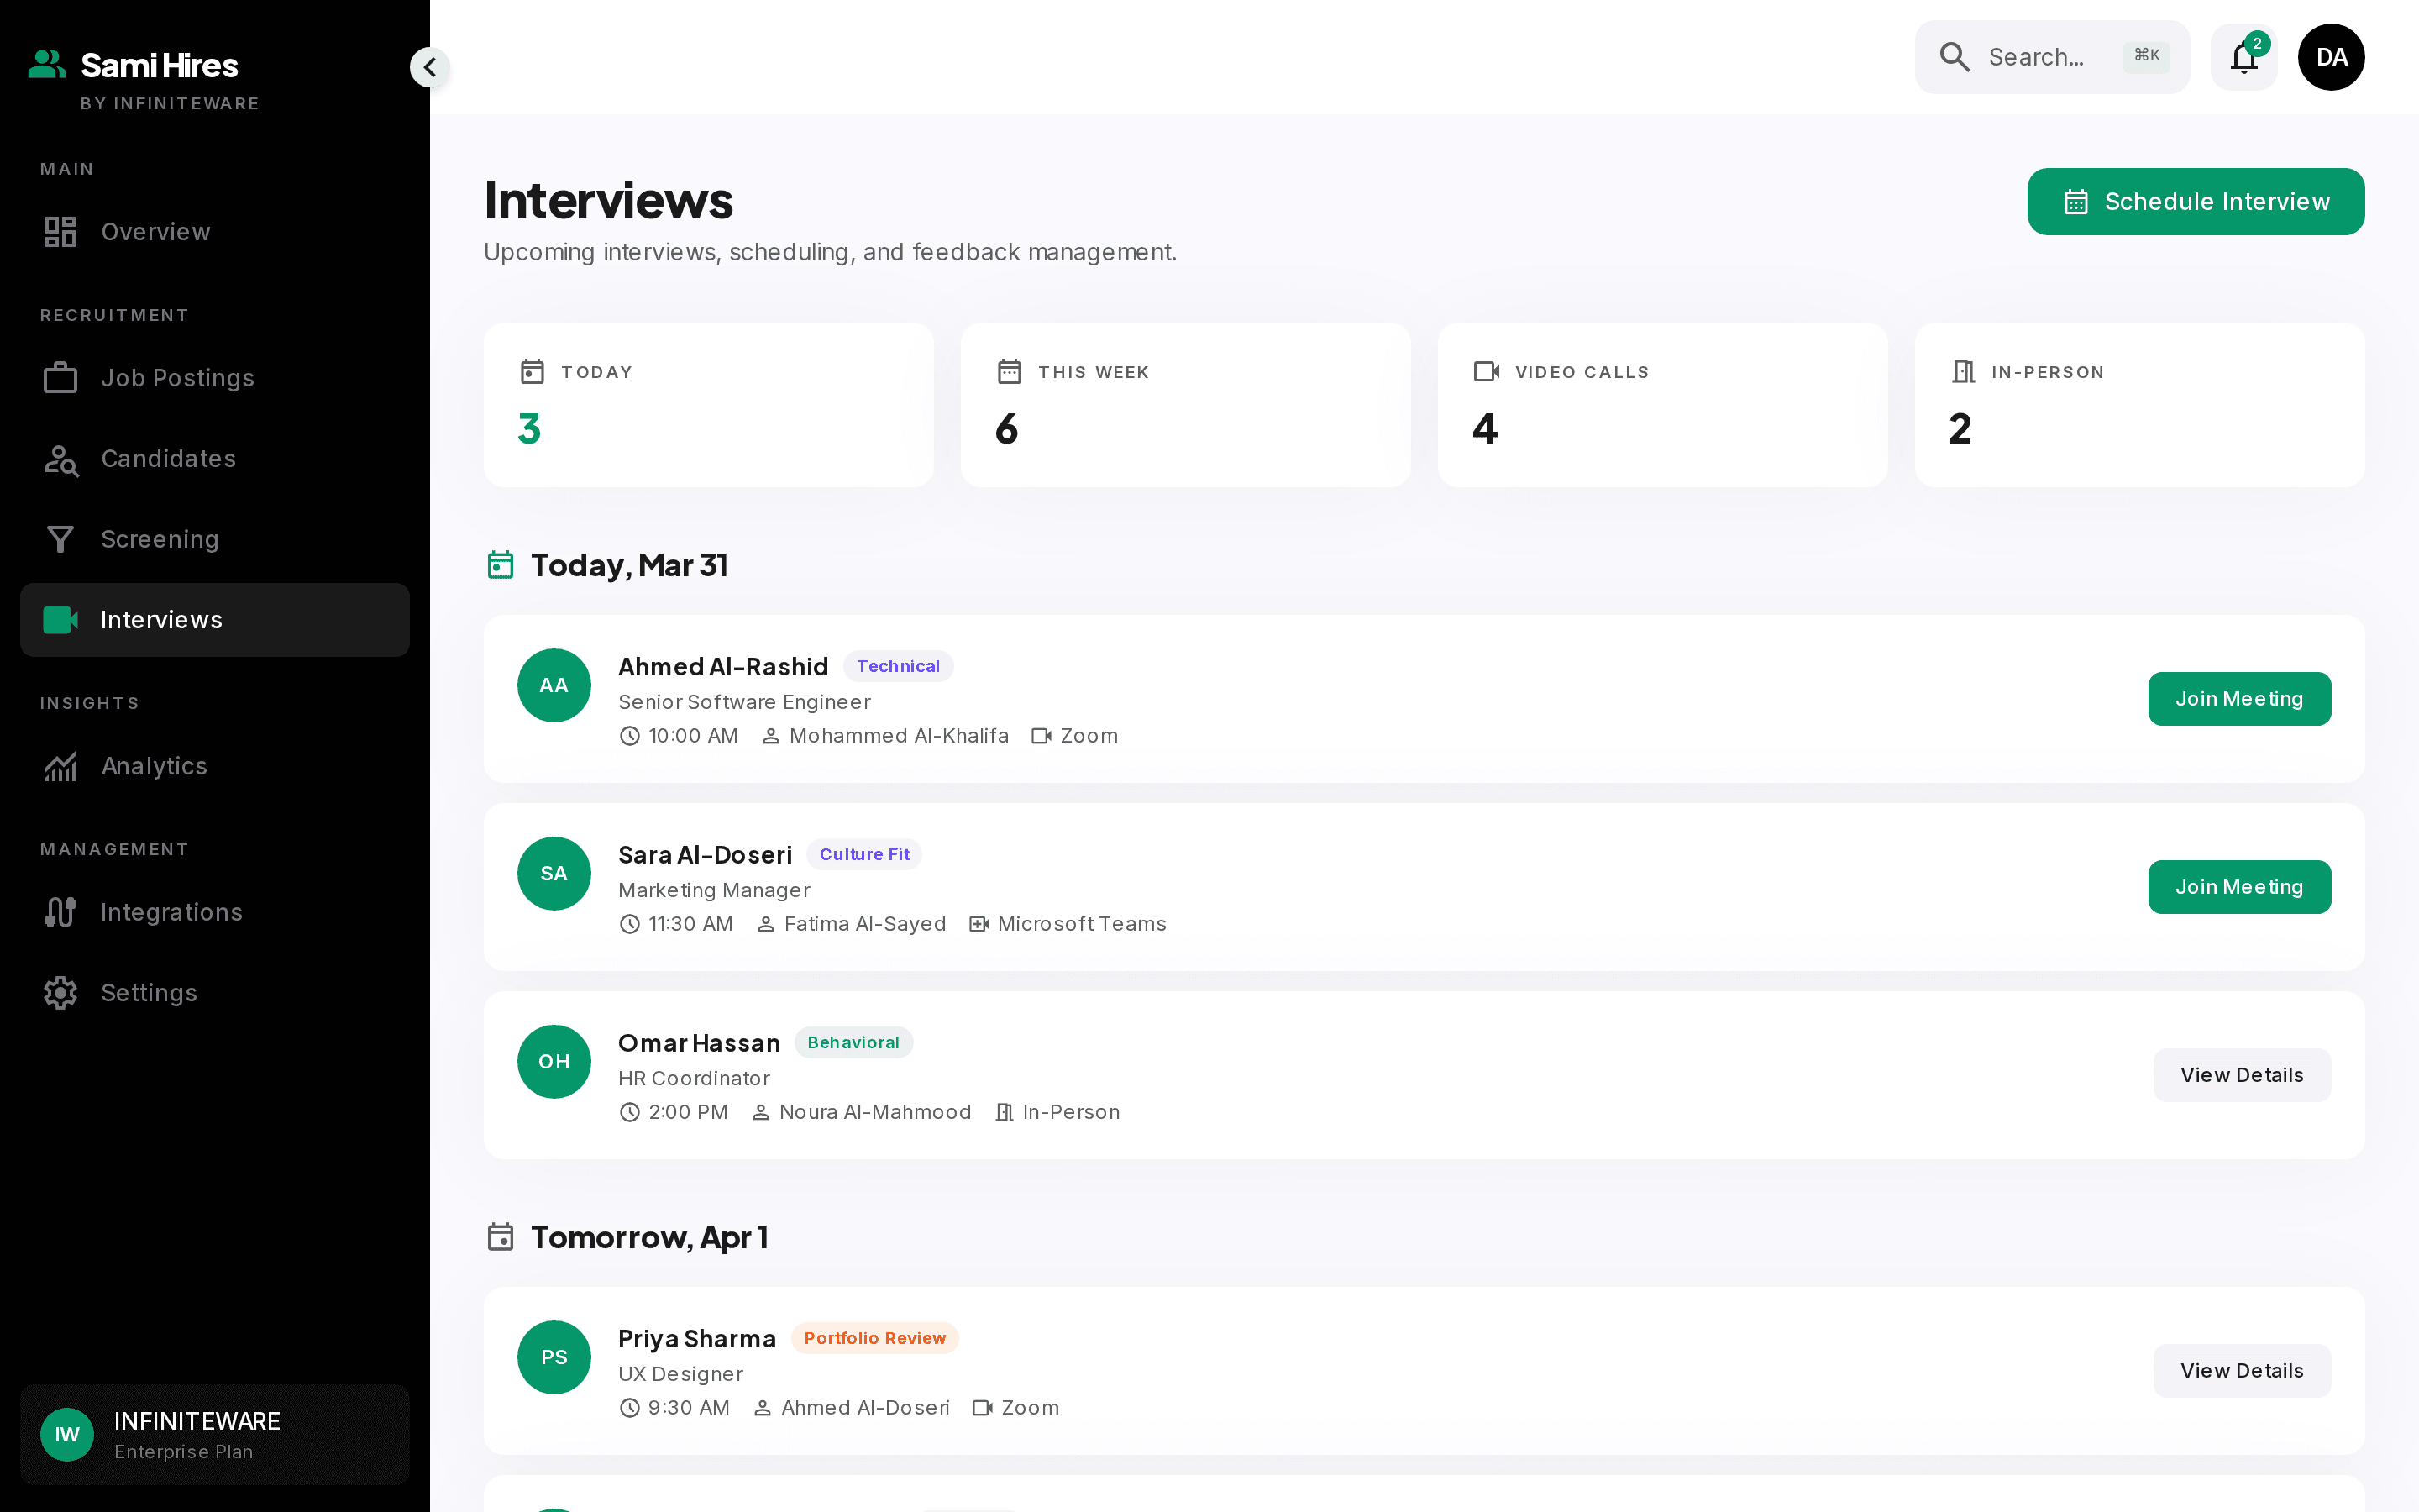The height and width of the screenshot is (1512, 2419).
Task: Go to Job Postings page
Action: (x=215, y=378)
